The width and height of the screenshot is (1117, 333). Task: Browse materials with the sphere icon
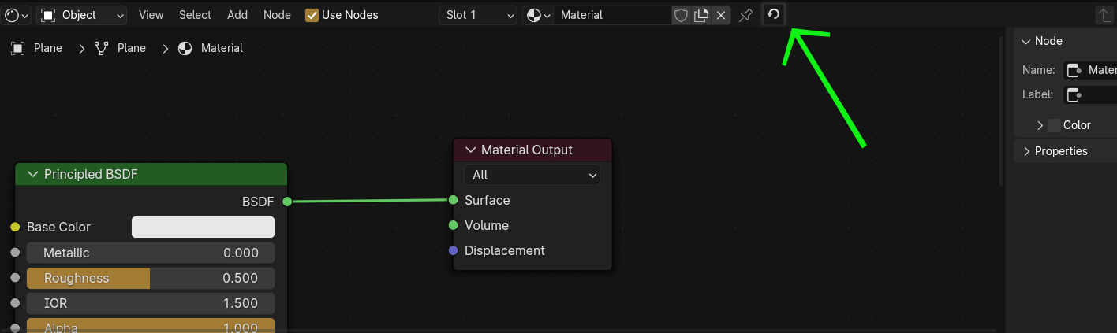click(538, 15)
